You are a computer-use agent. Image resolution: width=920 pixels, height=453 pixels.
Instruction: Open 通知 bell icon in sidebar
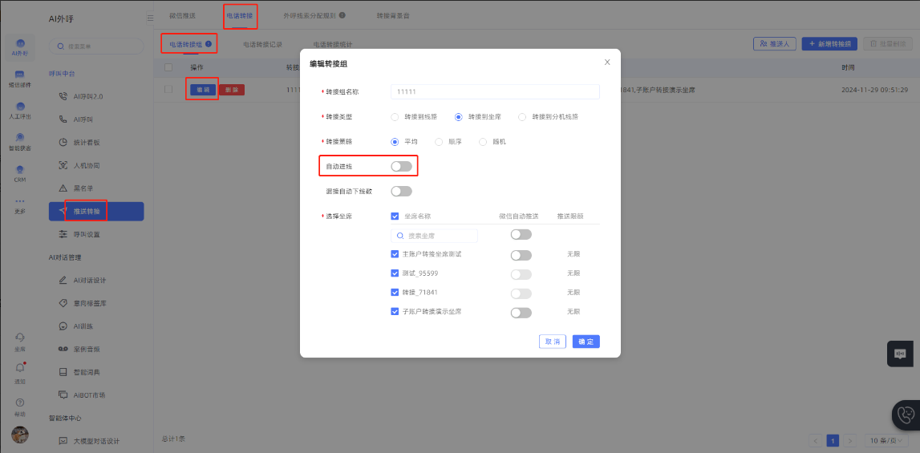[20, 368]
